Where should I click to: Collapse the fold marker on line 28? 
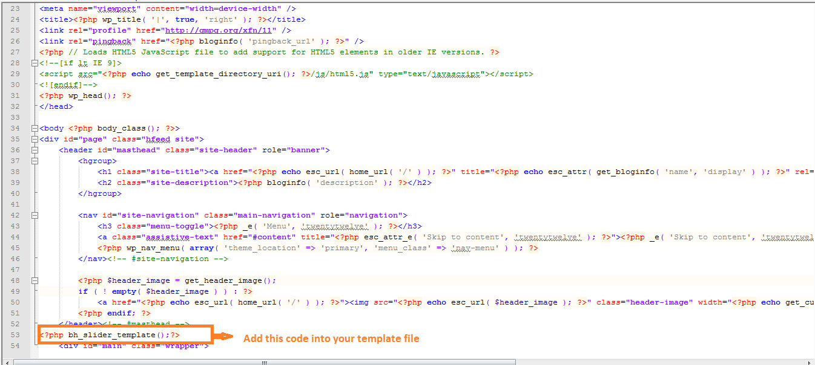tap(34, 63)
